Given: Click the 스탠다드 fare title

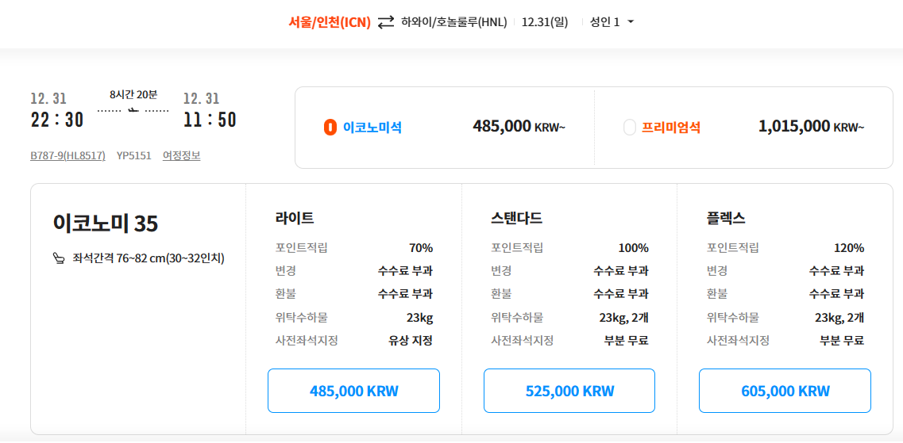Looking at the screenshot, I should coord(517,219).
